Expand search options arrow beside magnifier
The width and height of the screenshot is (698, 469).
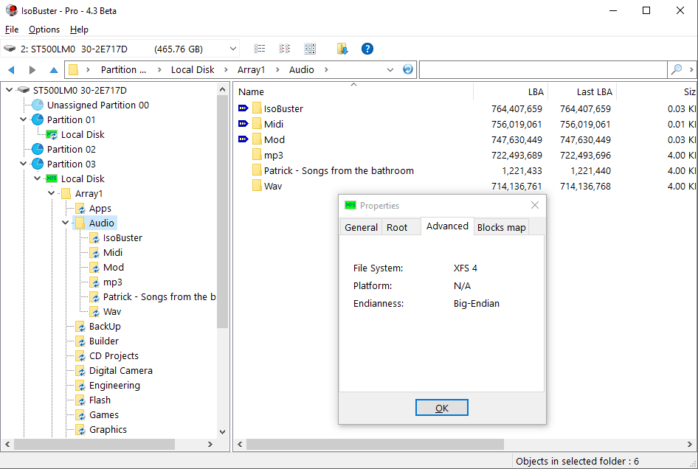tap(691, 69)
